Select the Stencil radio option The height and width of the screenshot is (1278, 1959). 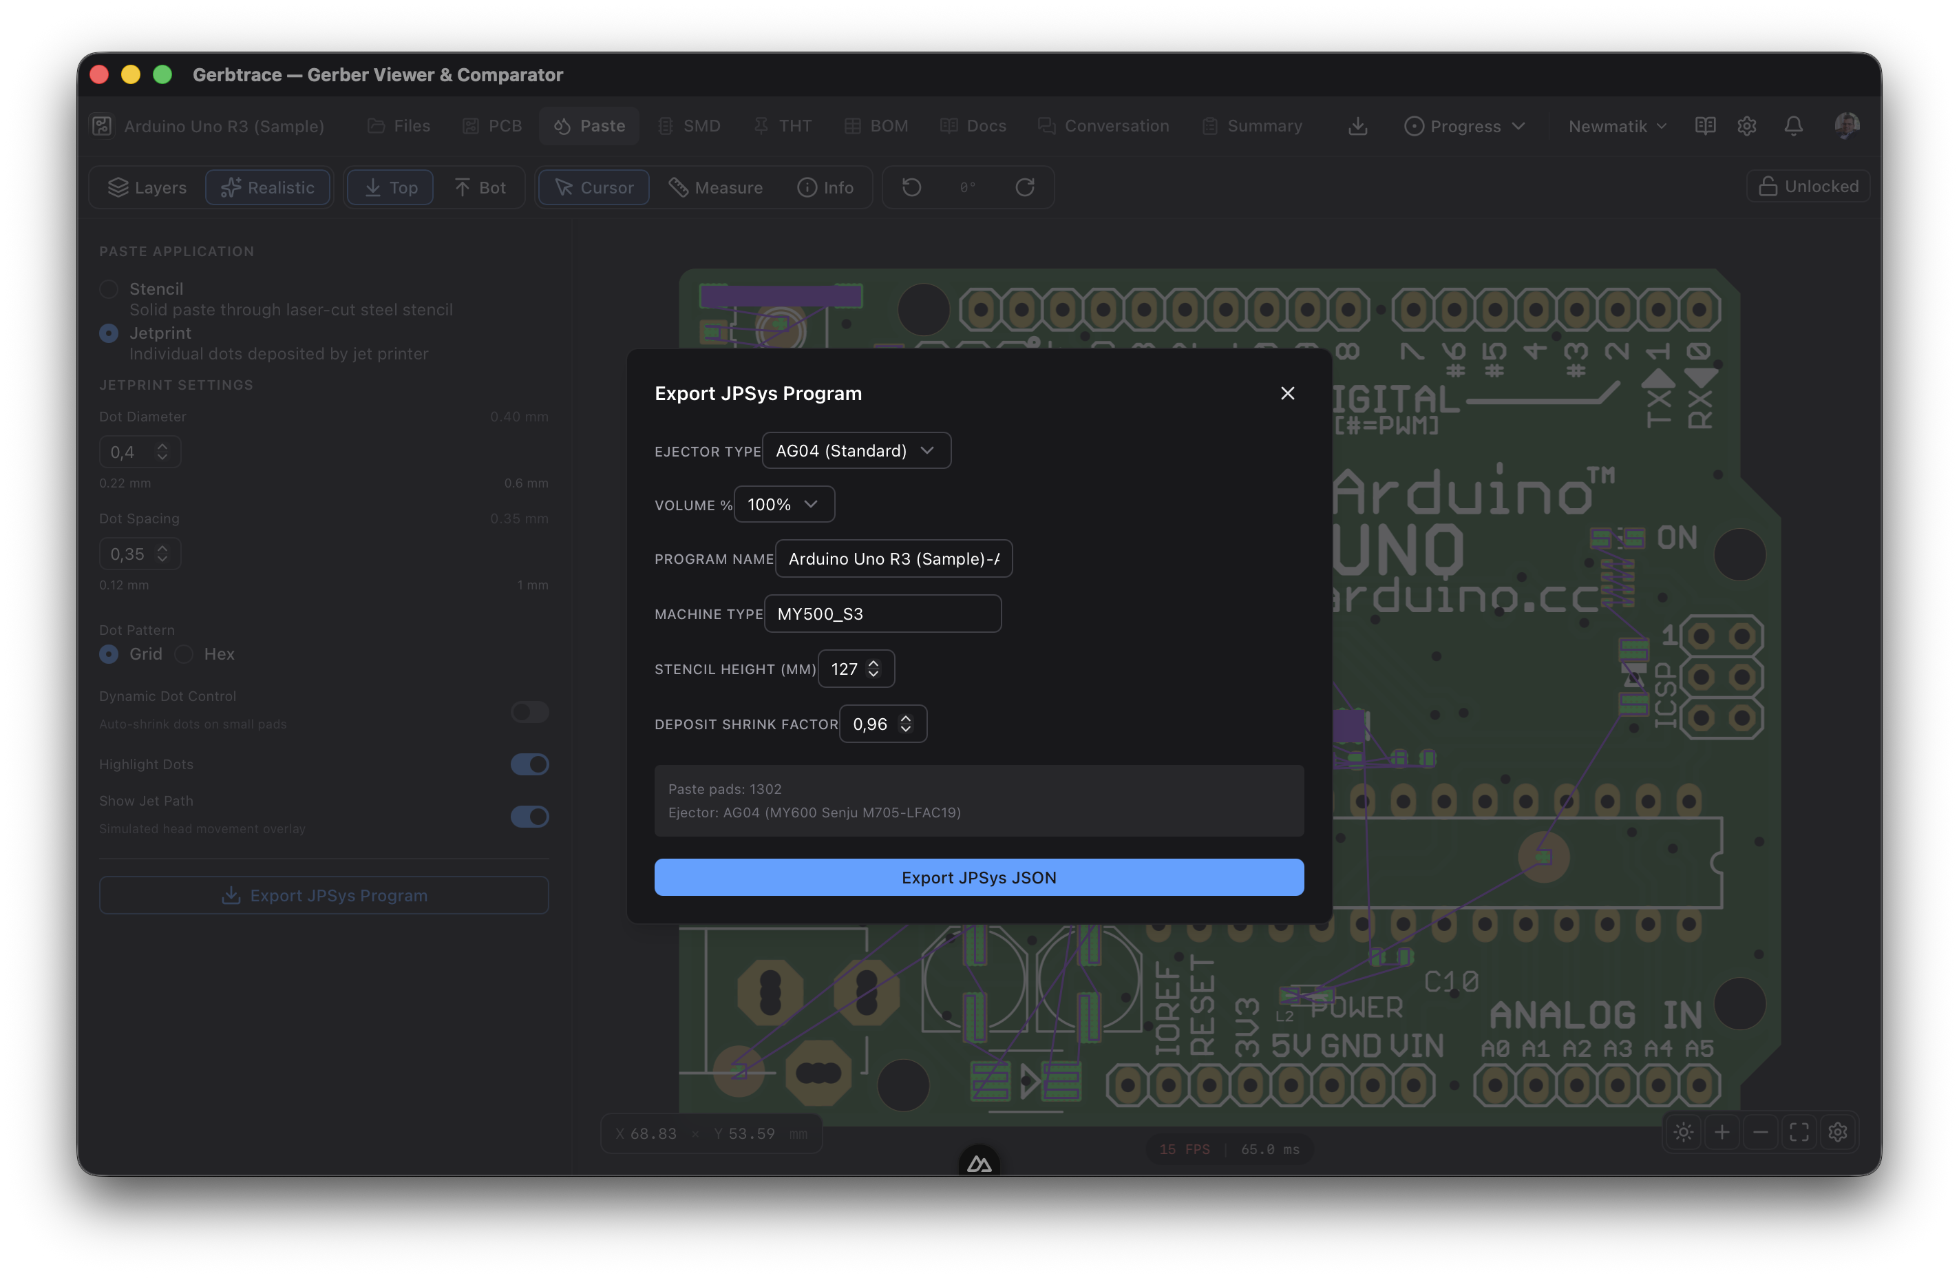click(109, 289)
